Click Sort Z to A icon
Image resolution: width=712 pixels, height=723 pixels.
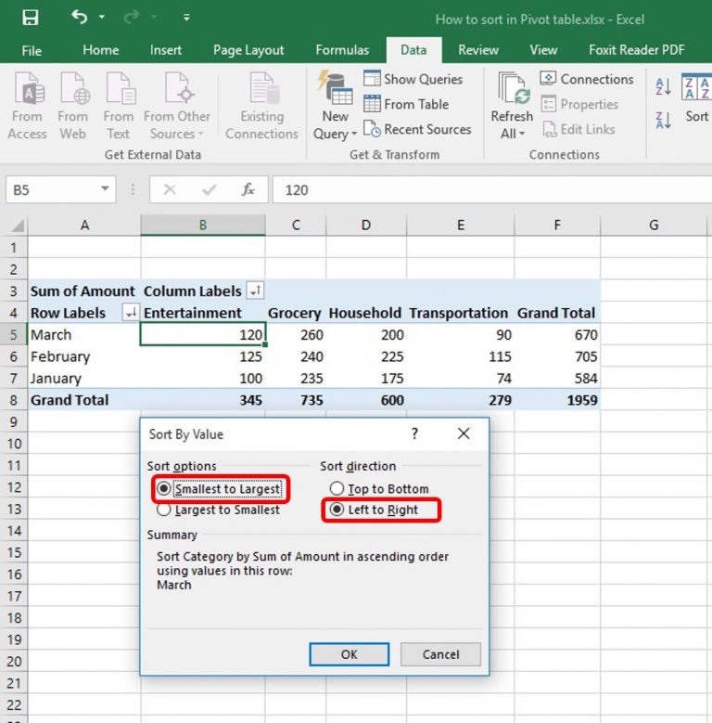663,121
